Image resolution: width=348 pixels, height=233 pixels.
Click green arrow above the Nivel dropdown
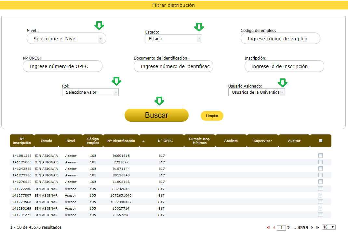(99, 25)
